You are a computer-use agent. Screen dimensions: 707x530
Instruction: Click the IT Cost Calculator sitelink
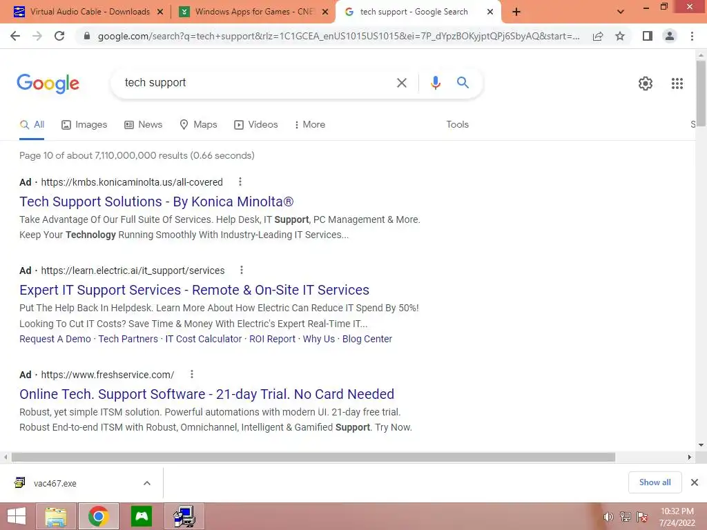coord(204,339)
